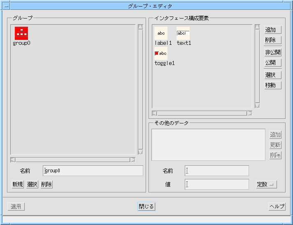Click the group list vertical scrollbar track
Image resolution: width=293 pixels, height=225 pixels.
point(140,89)
